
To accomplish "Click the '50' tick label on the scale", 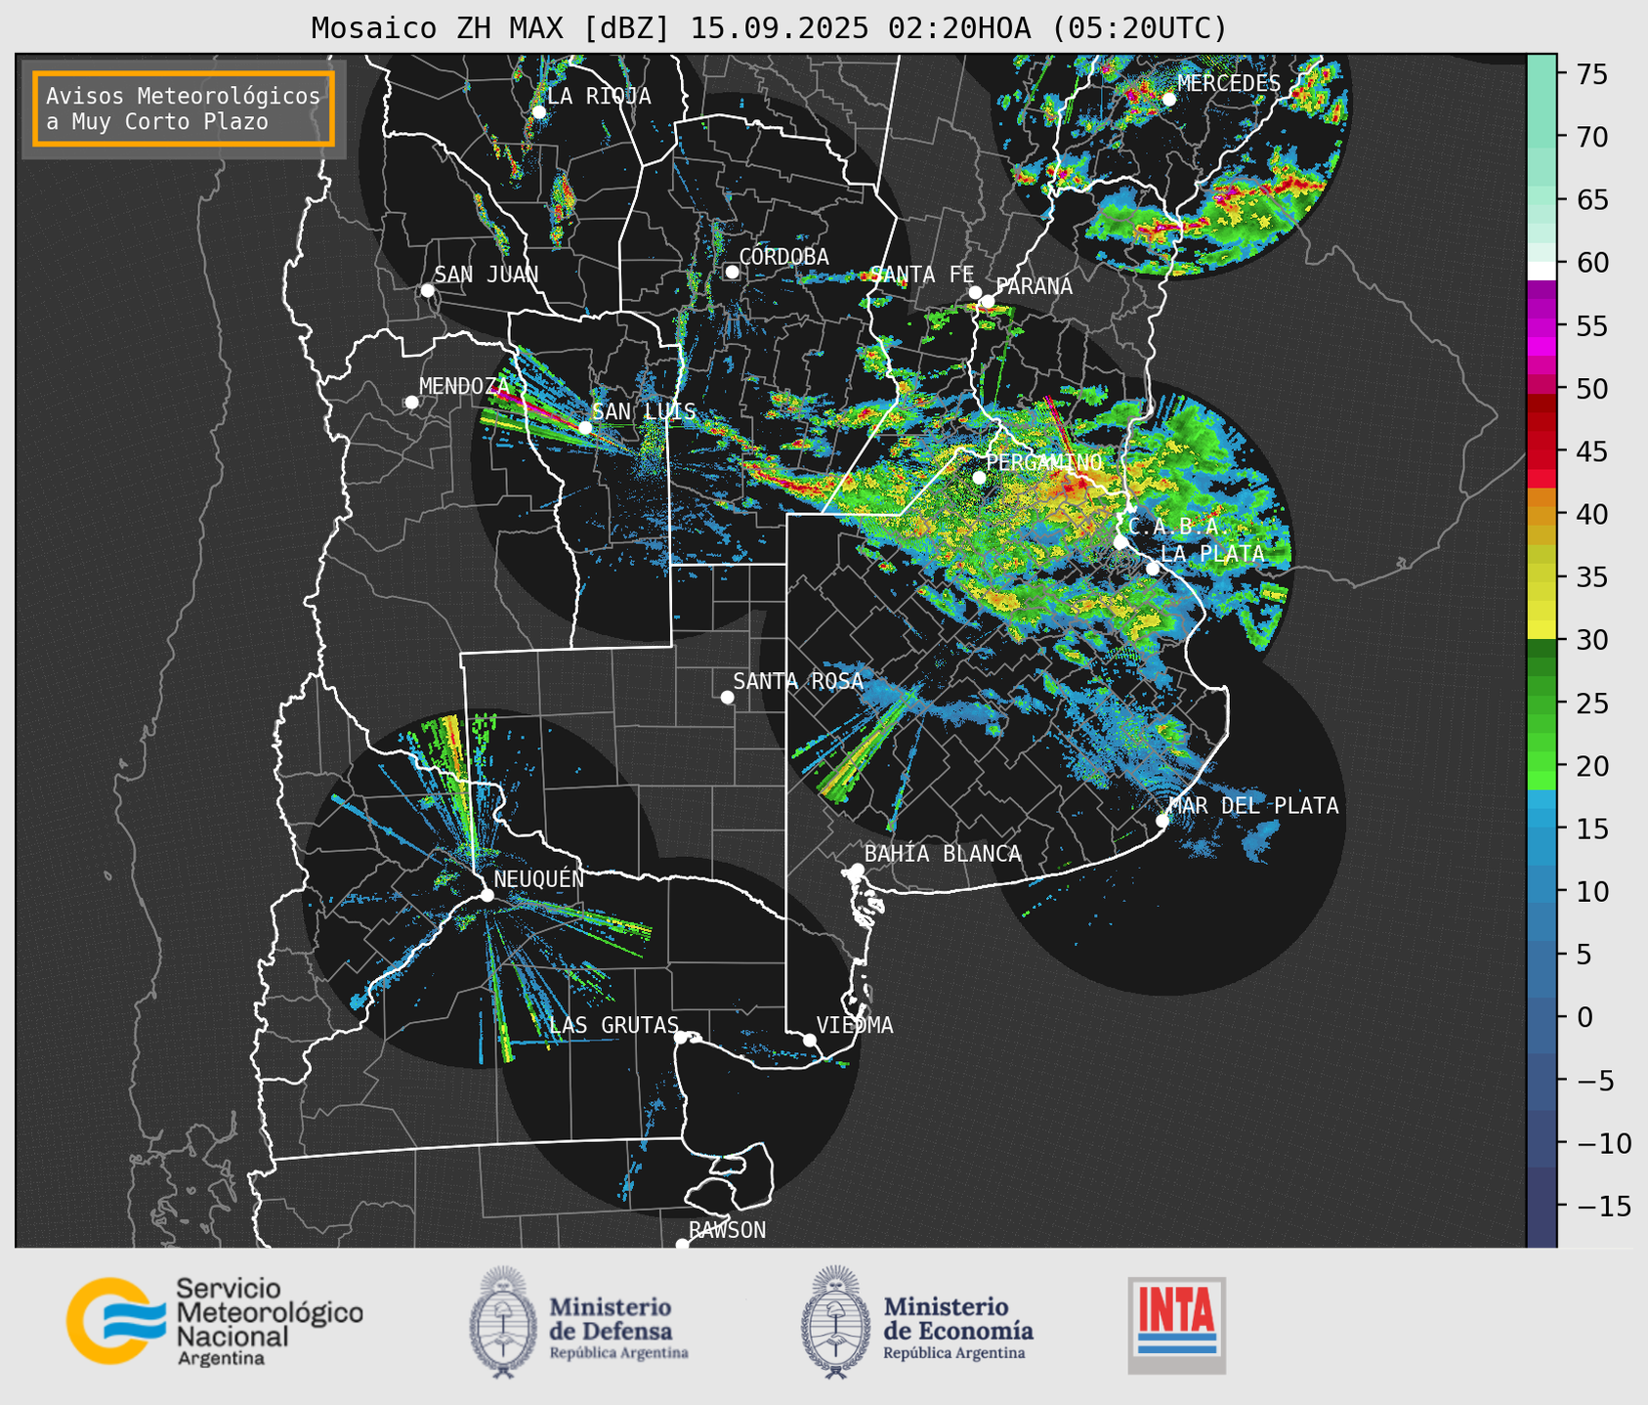I will tap(1592, 389).
